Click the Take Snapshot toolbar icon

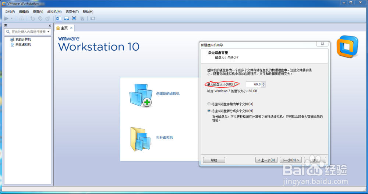tap(33, 18)
